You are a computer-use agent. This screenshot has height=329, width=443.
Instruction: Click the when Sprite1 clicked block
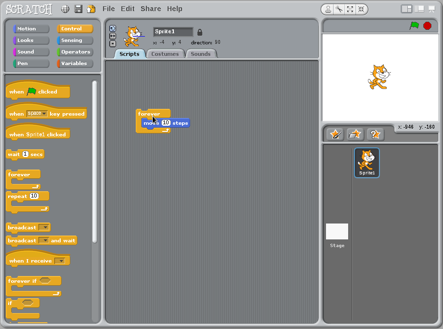point(38,132)
